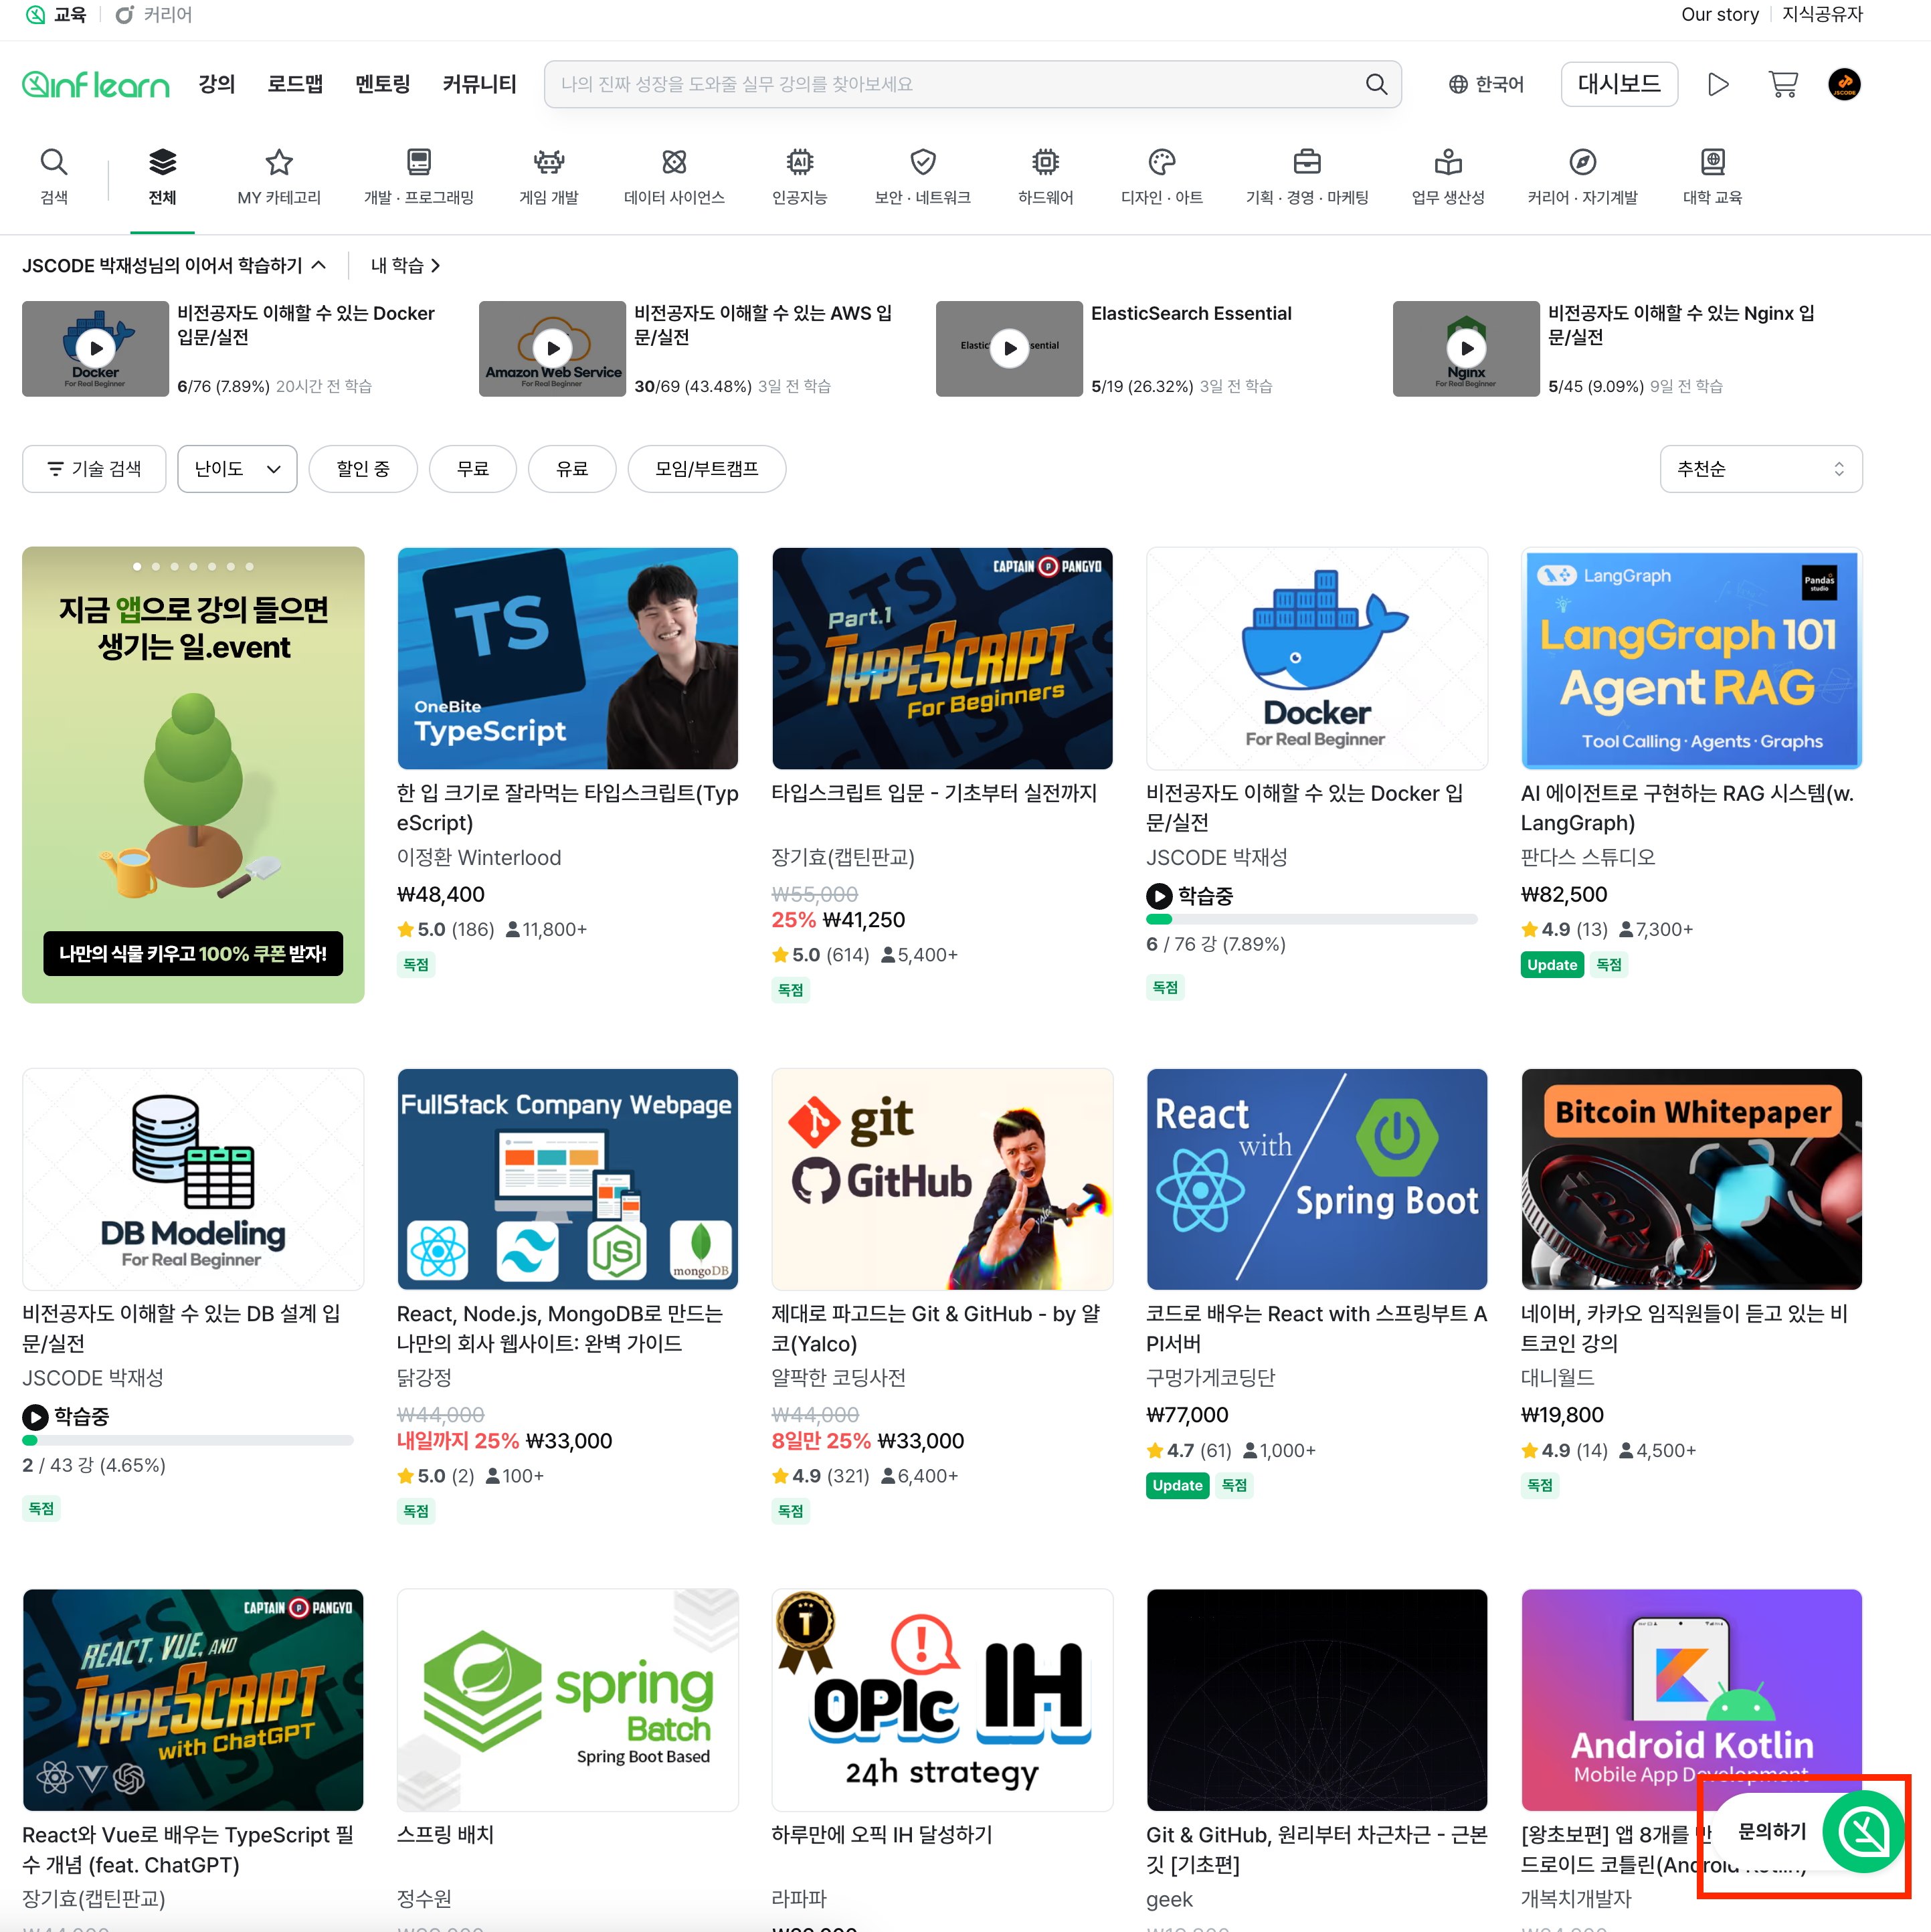Open the globe 한국어 language selector

click(x=1486, y=84)
